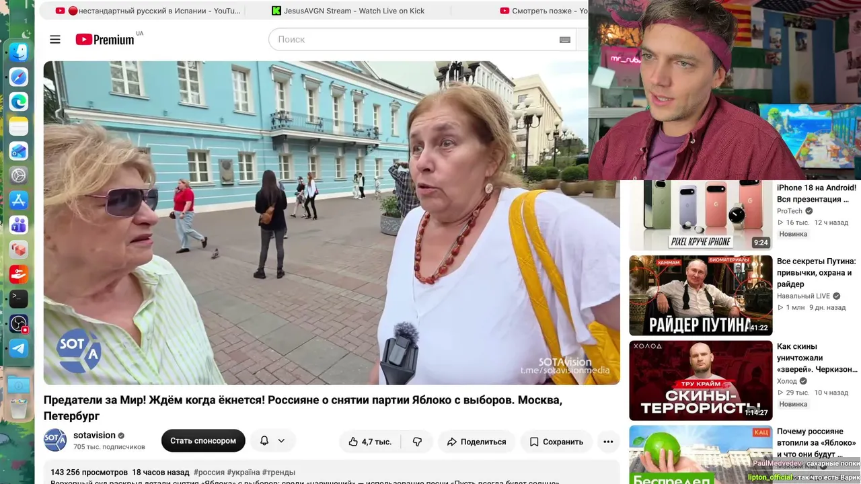861x484 pixels.
Task: Open Telegram in the Dock
Action: point(19,348)
